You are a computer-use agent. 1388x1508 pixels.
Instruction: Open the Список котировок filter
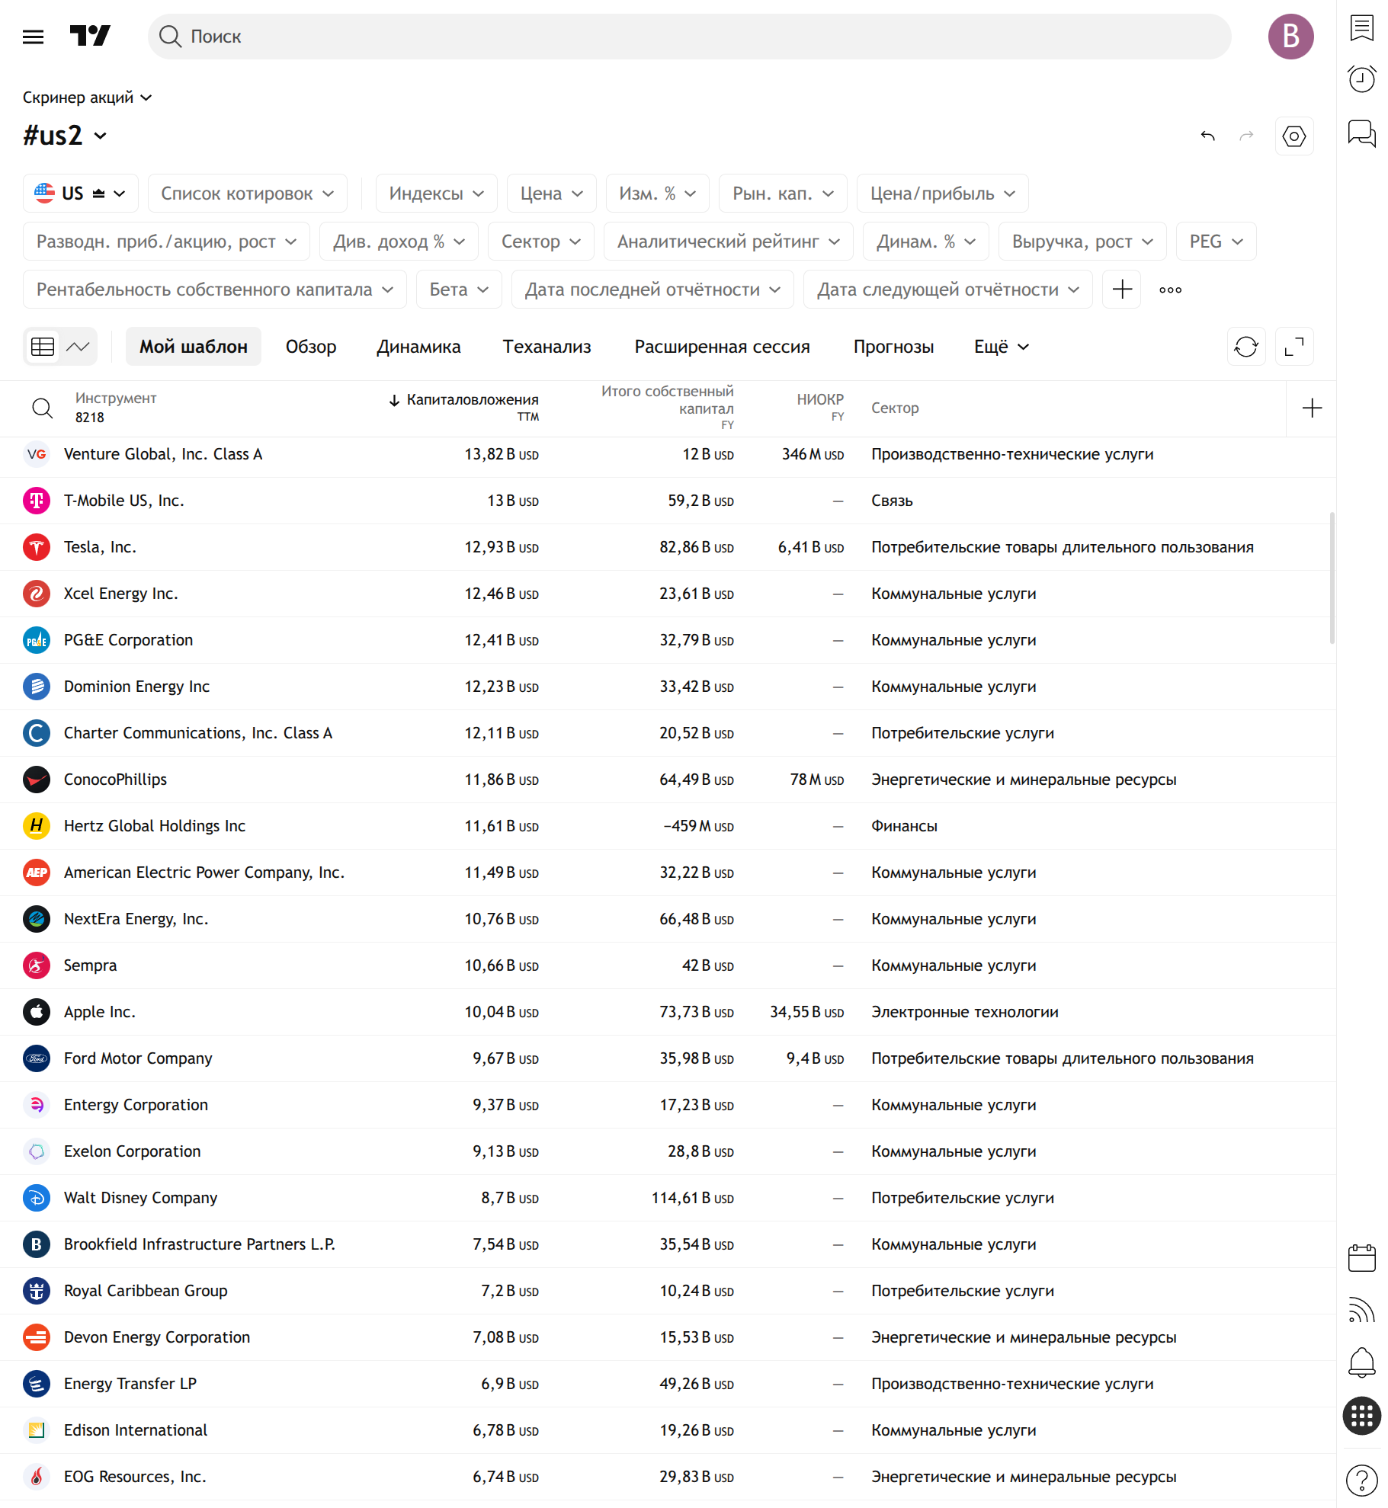(x=247, y=194)
